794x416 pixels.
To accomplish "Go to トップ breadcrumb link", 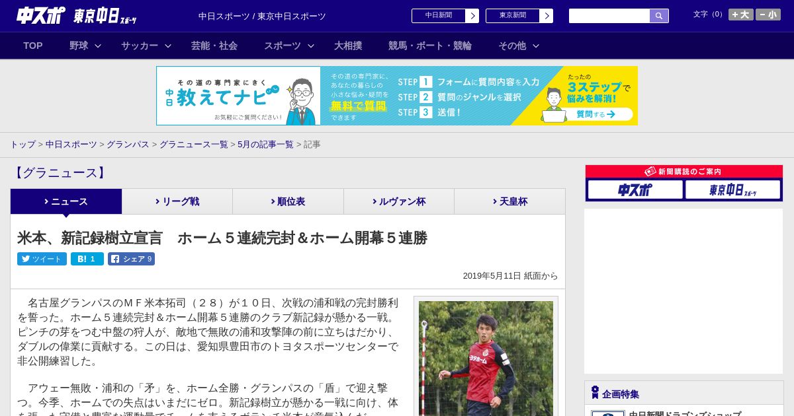I will tap(22, 144).
